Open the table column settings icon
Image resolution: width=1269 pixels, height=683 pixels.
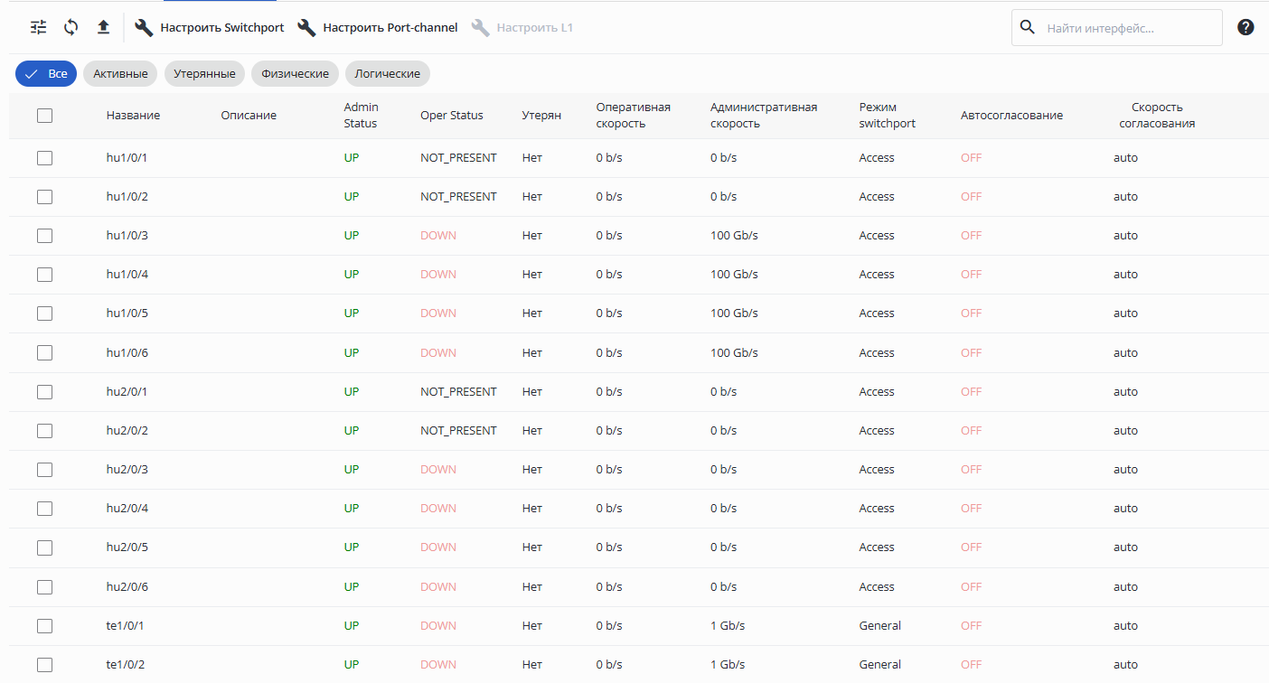[38, 27]
